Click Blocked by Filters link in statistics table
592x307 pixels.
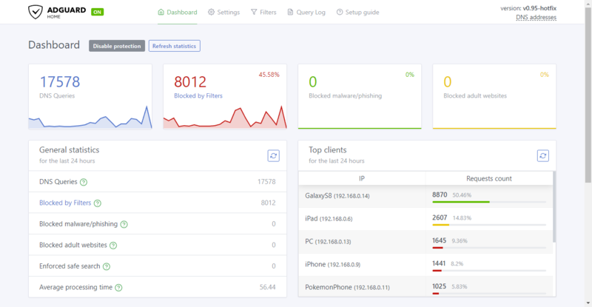(x=65, y=203)
